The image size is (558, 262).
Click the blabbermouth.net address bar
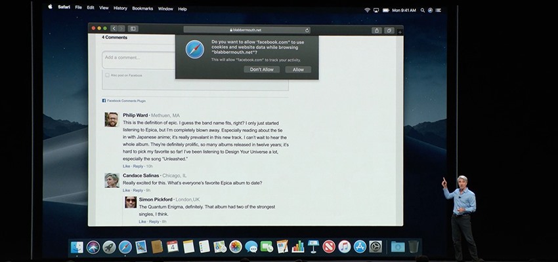(246, 29)
